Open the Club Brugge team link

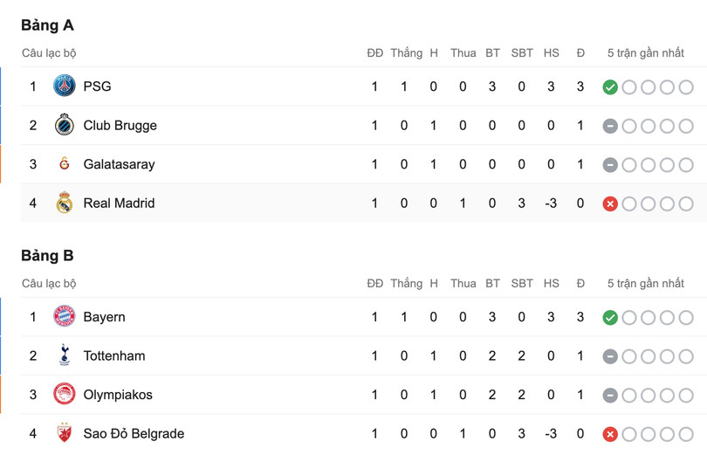(120, 126)
